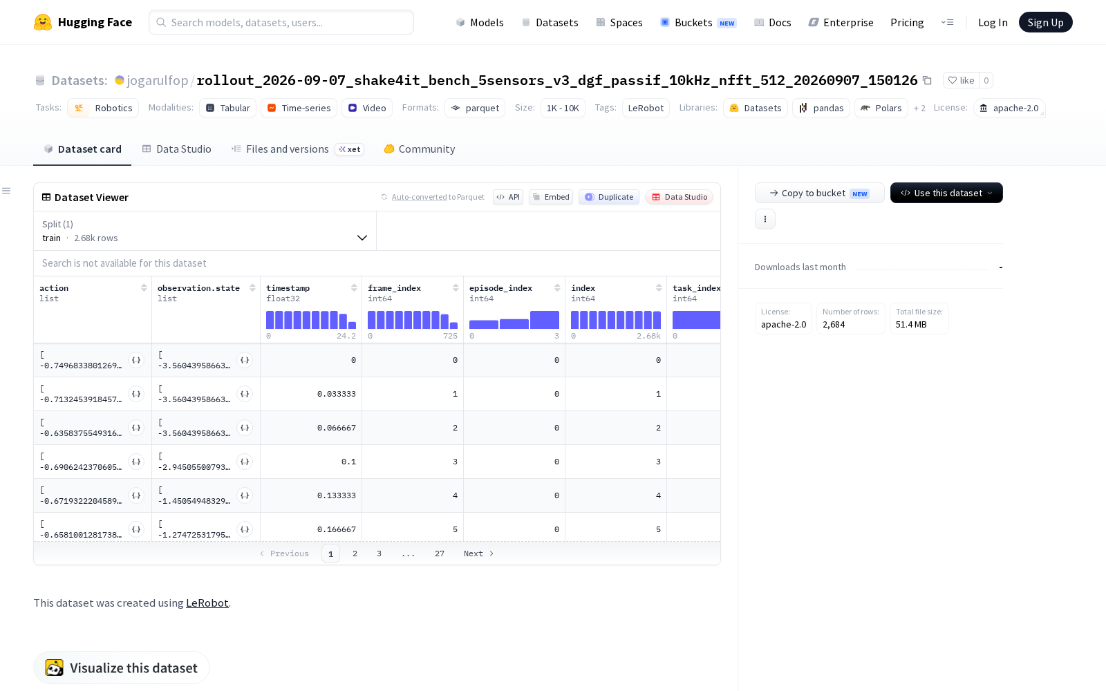Open the Models menu
Viewport: 1106px width, 691px height.
(x=480, y=22)
